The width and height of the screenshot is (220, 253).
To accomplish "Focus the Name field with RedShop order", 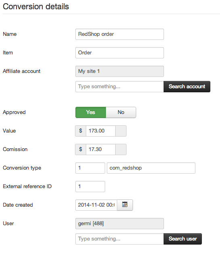I will pos(120,34).
